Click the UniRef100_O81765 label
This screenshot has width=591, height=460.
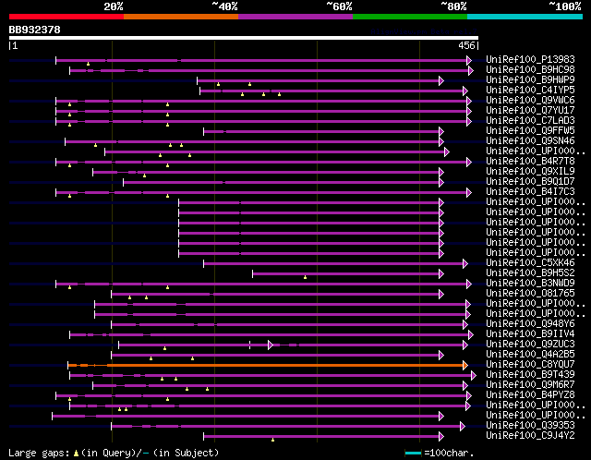pyautogui.click(x=530, y=293)
